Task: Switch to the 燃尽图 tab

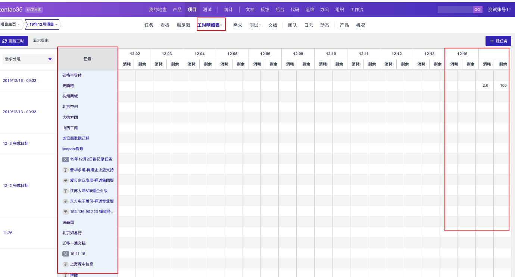Action: 183,25
